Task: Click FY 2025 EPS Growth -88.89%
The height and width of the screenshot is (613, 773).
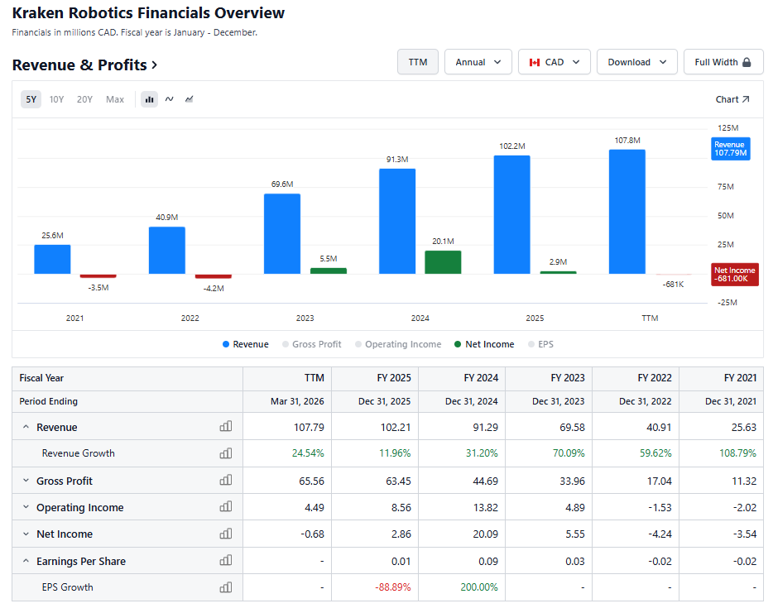Action: [393, 587]
